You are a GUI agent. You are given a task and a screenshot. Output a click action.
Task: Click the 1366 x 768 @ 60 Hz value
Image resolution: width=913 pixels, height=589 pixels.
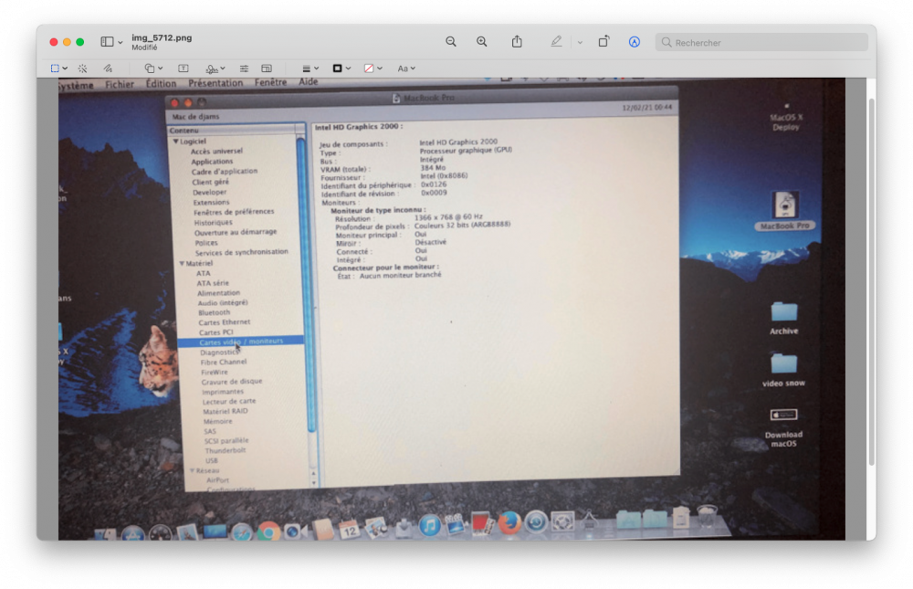(448, 216)
